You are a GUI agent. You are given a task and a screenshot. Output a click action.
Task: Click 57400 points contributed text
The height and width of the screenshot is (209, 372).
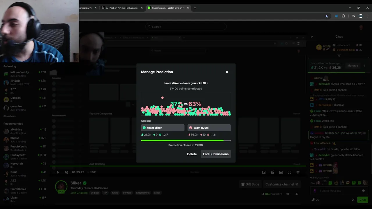point(186,89)
